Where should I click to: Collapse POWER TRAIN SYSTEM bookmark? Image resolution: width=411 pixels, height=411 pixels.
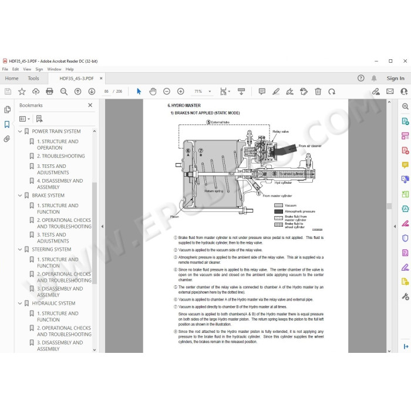point(20,131)
